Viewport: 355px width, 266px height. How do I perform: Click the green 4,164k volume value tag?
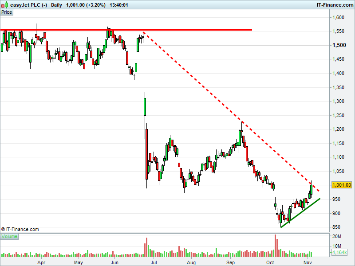[339, 252]
